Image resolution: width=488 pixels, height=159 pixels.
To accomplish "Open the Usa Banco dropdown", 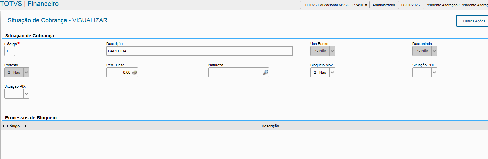I will tap(332, 51).
